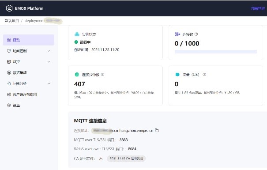The image size is (267, 170).
Task: Expand the 访问控制 chevron
Action: [49, 51]
